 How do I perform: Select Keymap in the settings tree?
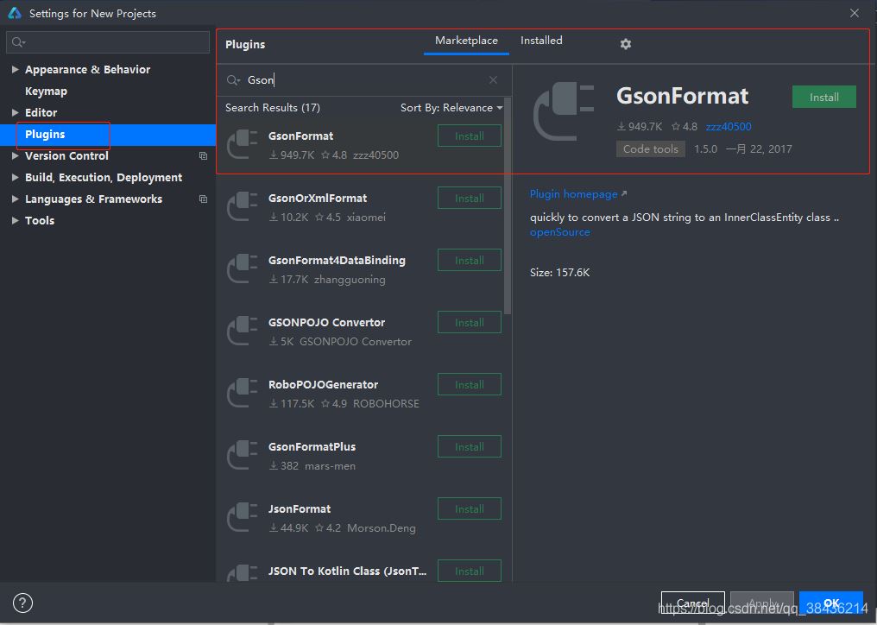(x=46, y=91)
